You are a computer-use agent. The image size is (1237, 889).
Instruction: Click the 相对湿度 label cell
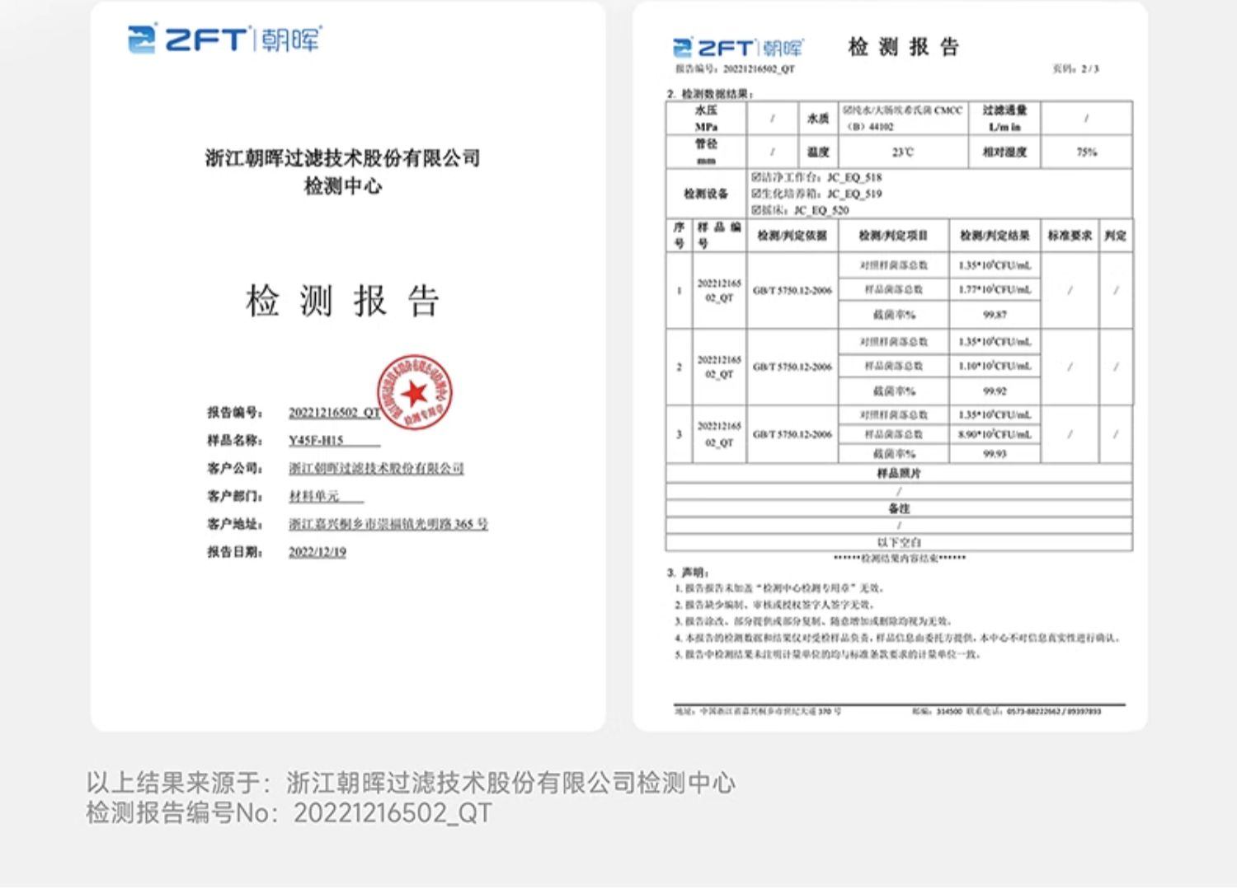1004,152
